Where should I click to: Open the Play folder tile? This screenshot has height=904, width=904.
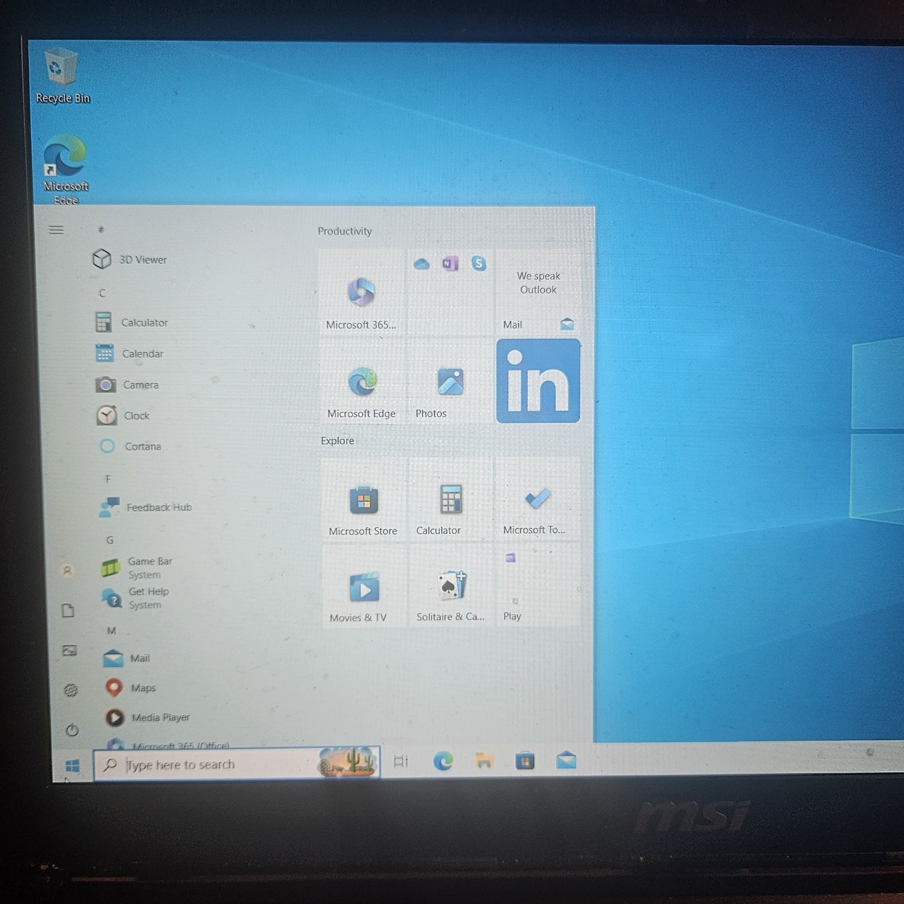coord(538,585)
